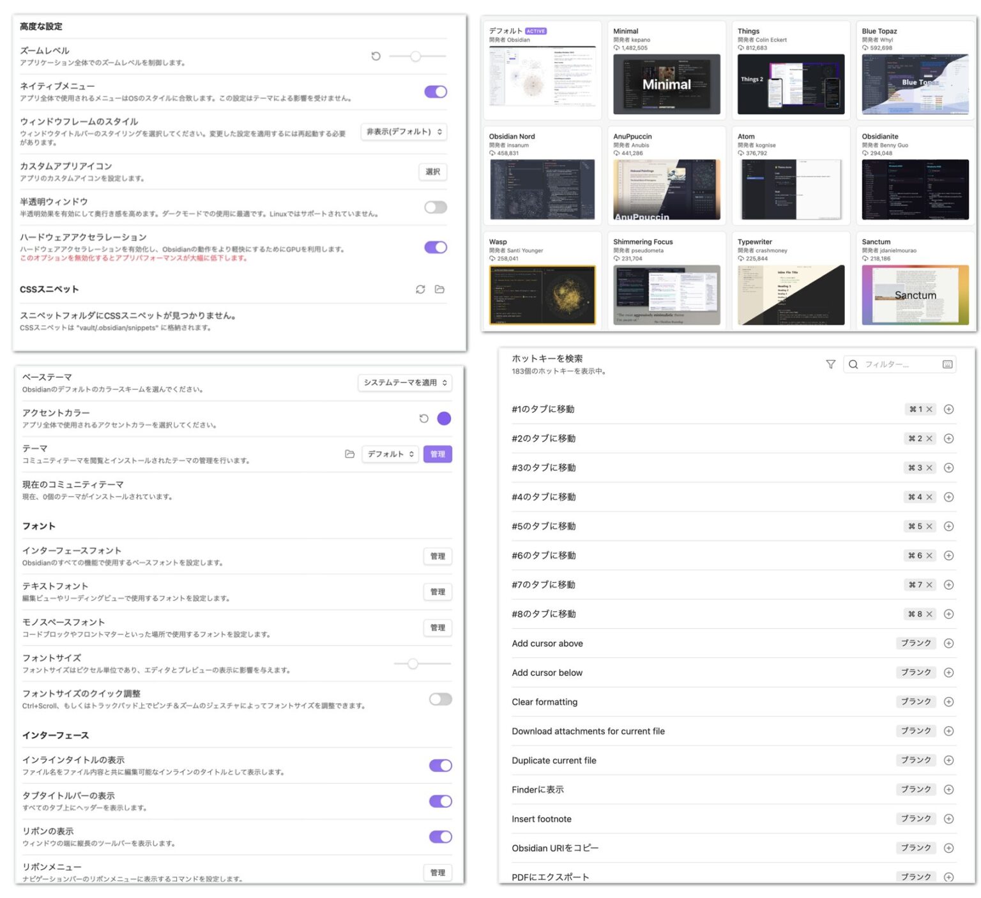Open the ベーステーマ dropdown
The height and width of the screenshot is (898, 981).
point(404,383)
